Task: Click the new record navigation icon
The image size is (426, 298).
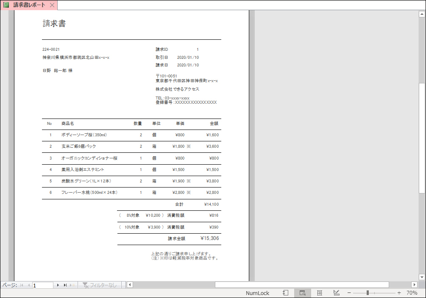Action: click(x=72, y=285)
